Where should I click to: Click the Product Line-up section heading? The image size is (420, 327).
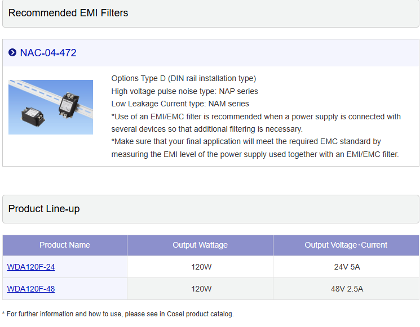click(44, 209)
